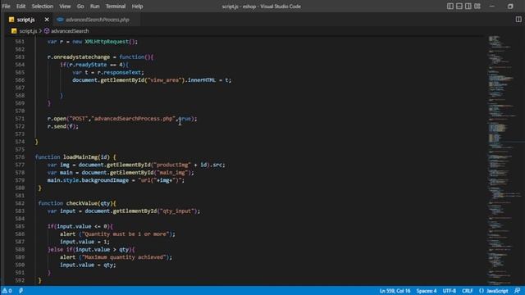
Task: Click the "view_area" getElementById line
Action: coord(152,80)
